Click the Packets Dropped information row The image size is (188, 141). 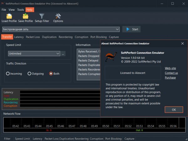click(89, 56)
